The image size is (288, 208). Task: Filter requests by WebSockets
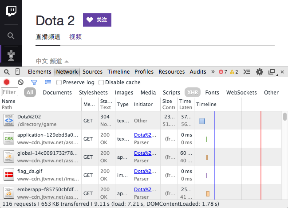[x=241, y=93]
